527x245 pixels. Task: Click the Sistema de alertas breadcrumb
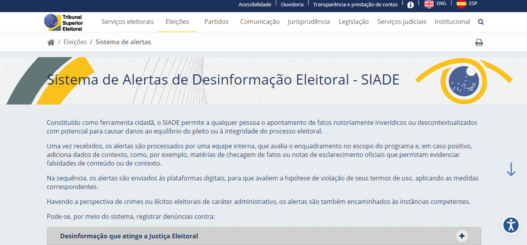(123, 42)
